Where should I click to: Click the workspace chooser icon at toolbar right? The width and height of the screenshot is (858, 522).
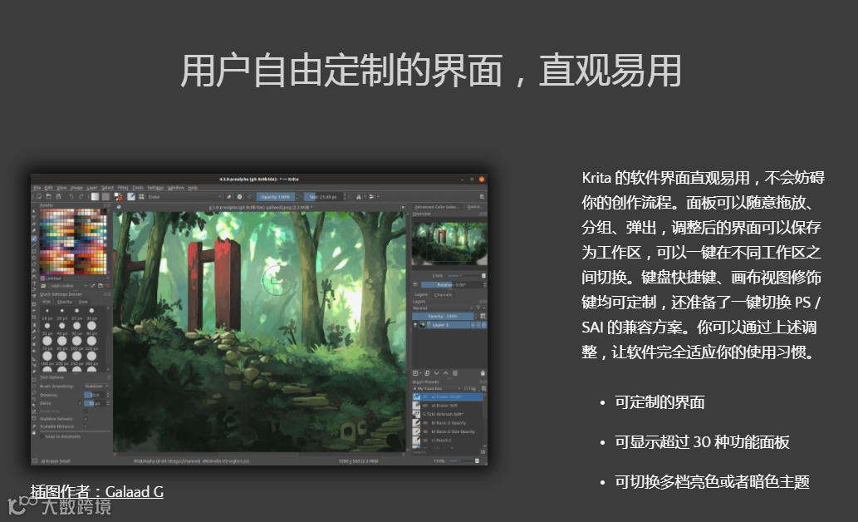click(x=482, y=197)
